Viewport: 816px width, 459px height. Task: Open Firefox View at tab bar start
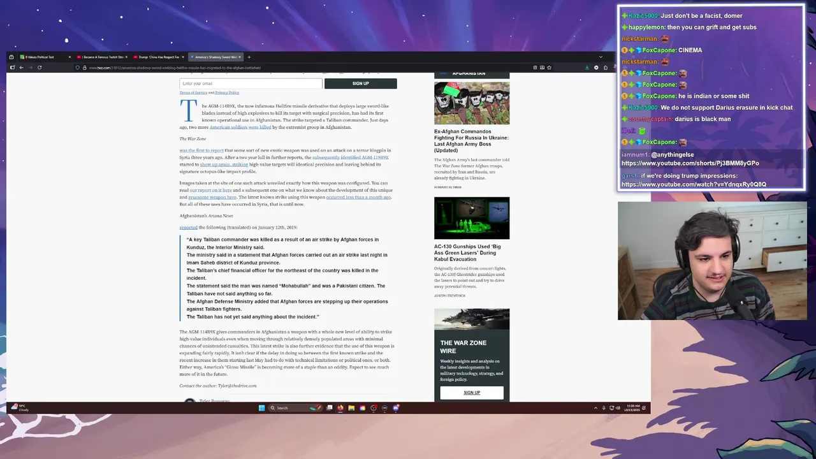coord(11,57)
